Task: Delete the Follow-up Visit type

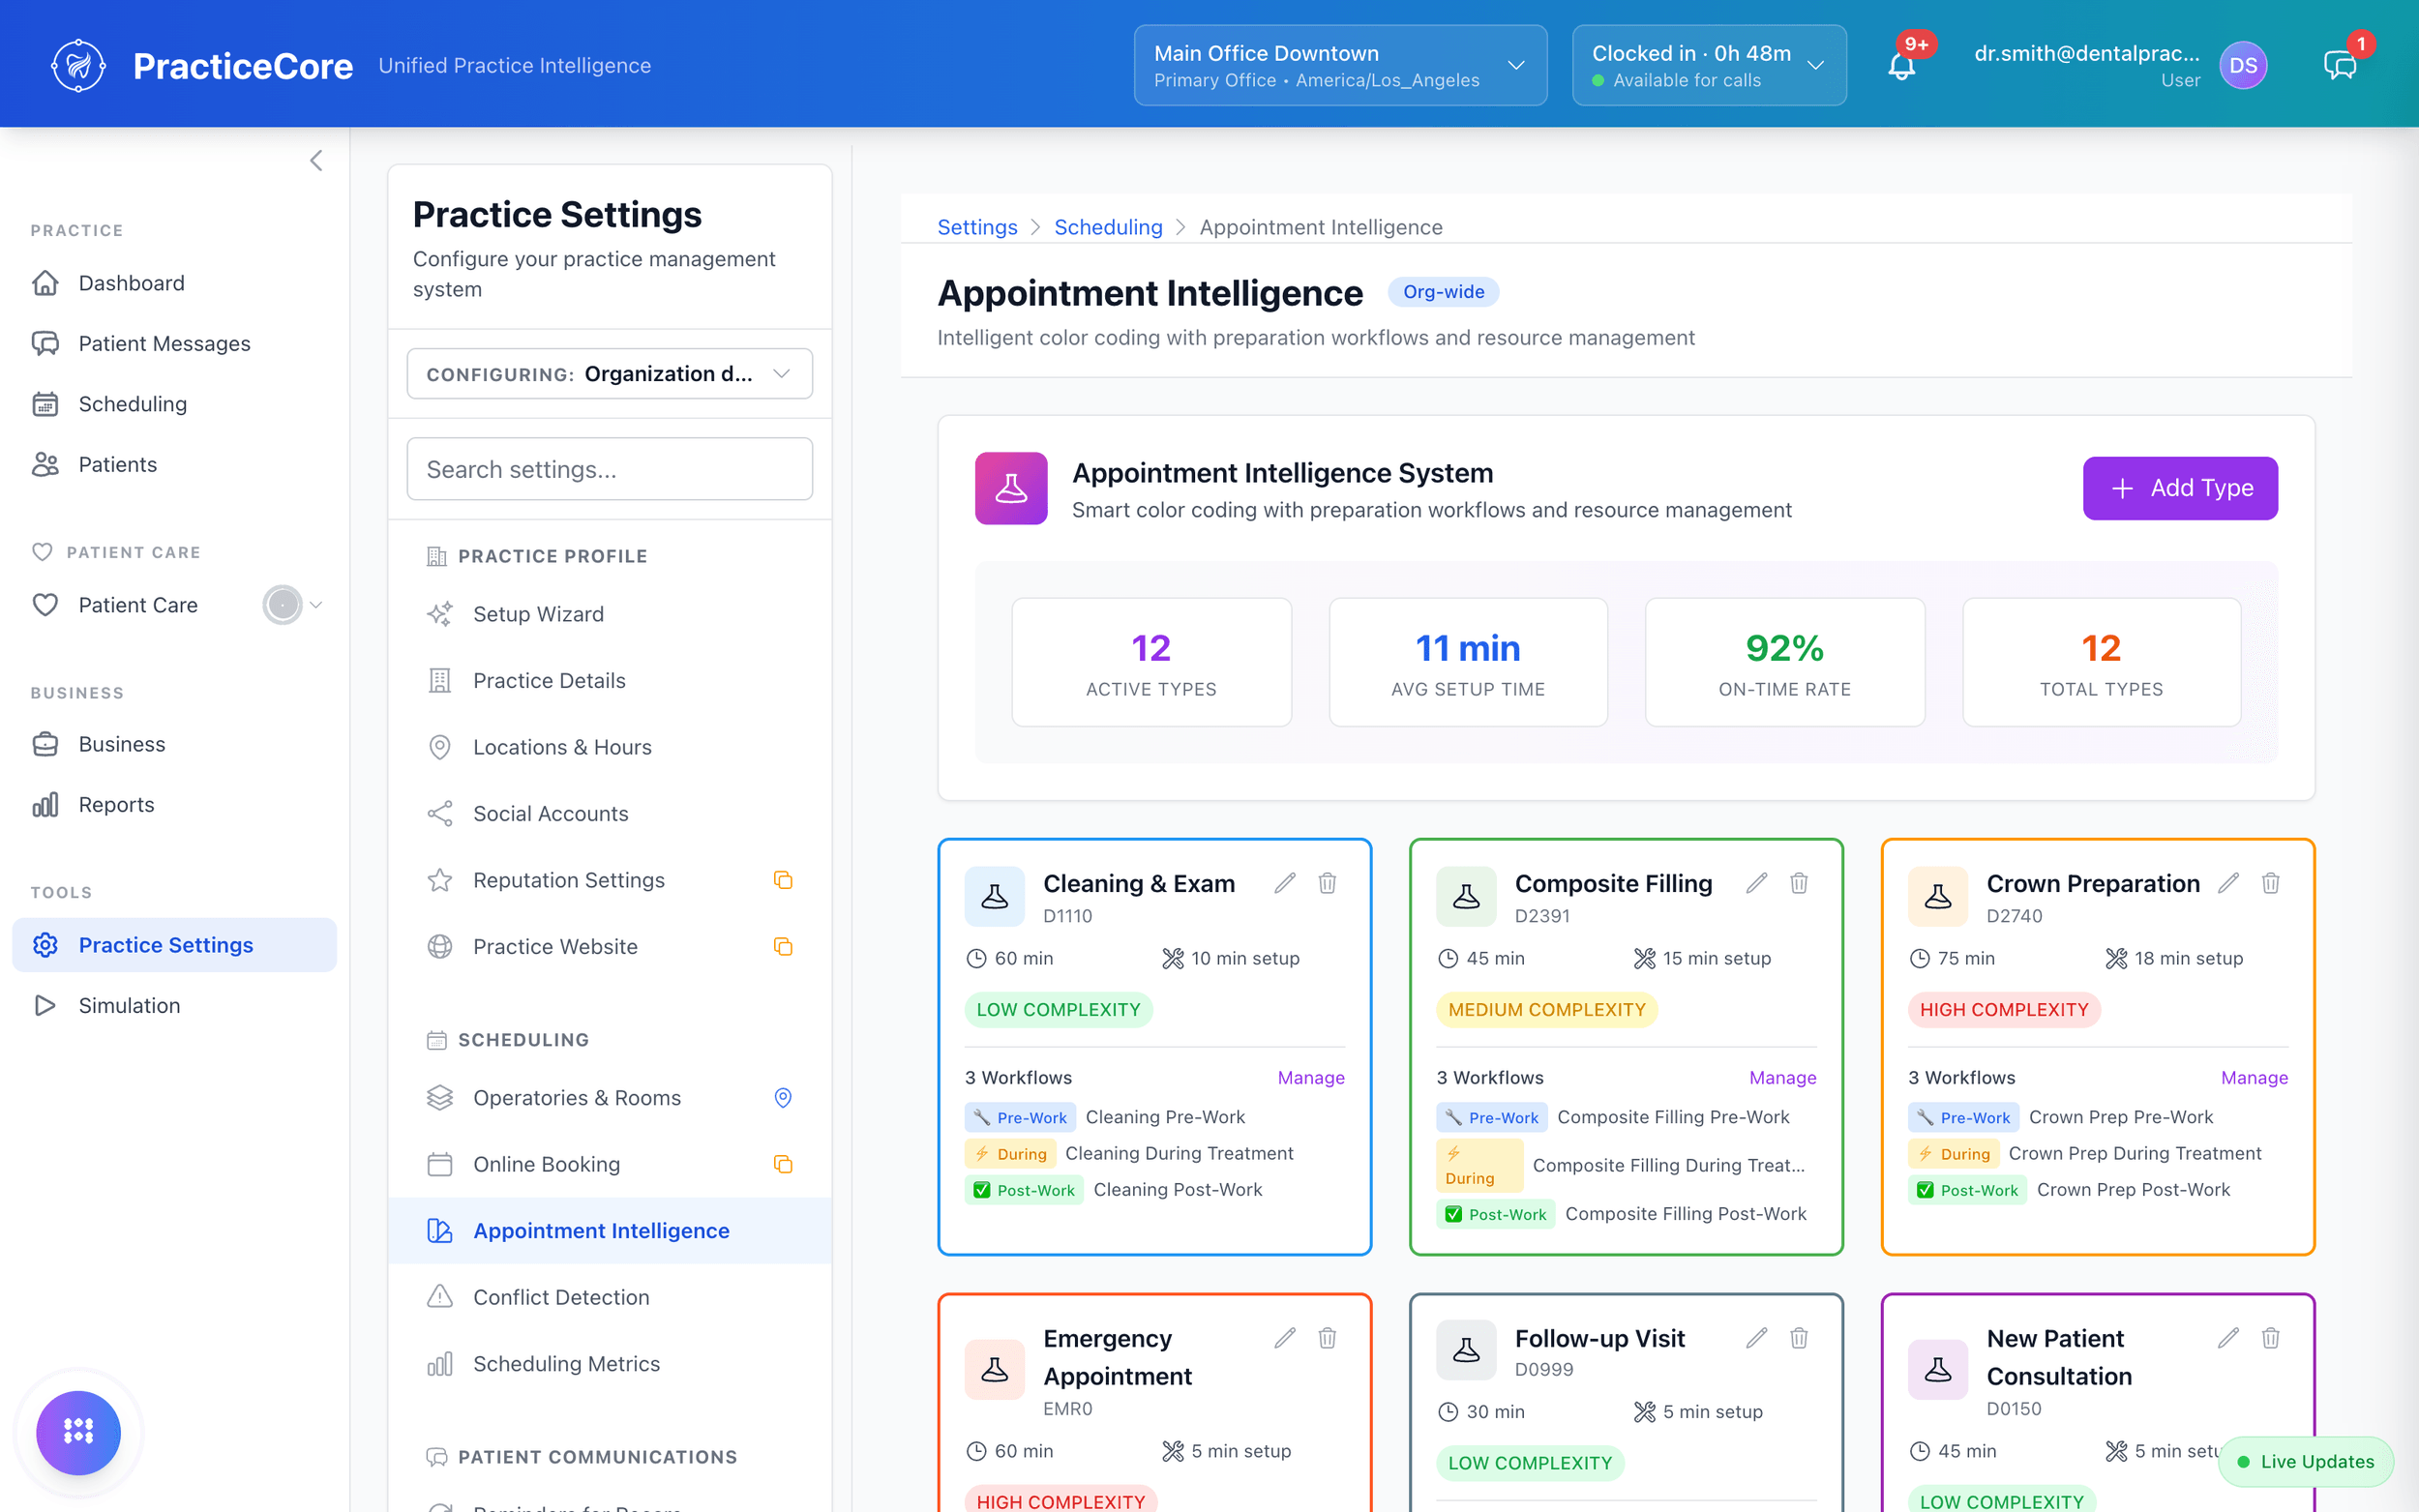Action: tap(1799, 1338)
